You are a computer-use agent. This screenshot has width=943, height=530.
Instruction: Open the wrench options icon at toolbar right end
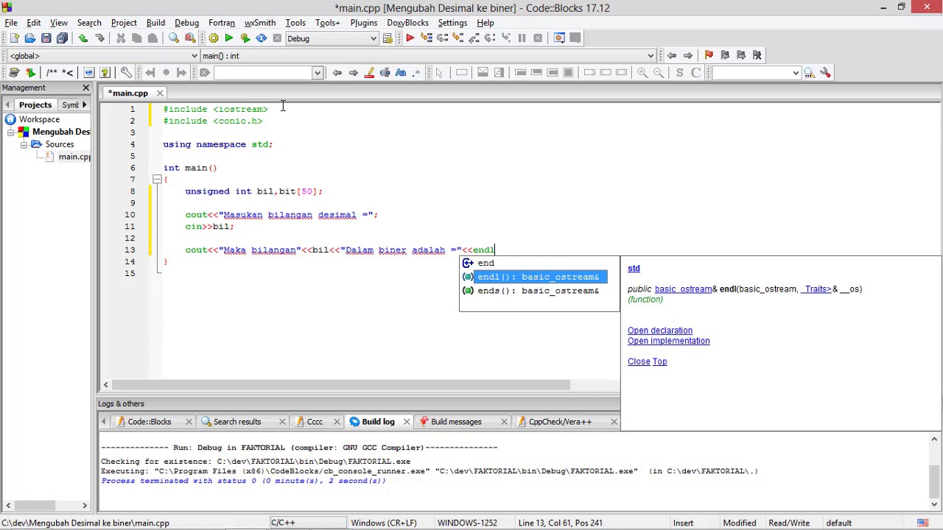[825, 72]
